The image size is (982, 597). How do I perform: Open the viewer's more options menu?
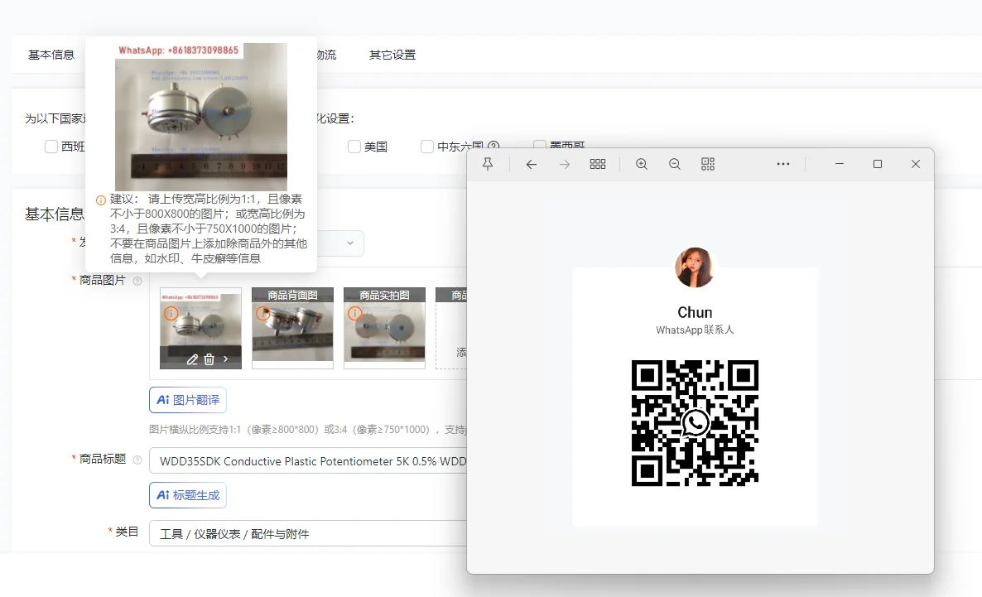782,164
